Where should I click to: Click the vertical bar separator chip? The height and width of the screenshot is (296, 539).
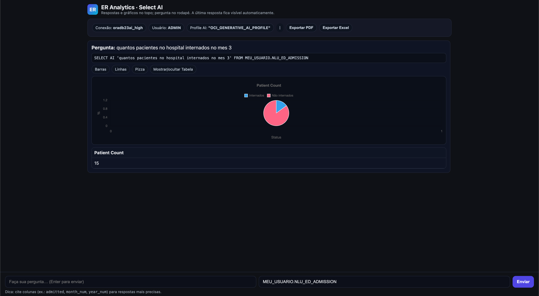[280, 28]
